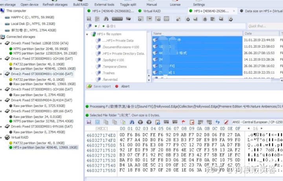Collapse the Drive4 ST4000VM004 node
283x181 pixels.
(1, 100)
